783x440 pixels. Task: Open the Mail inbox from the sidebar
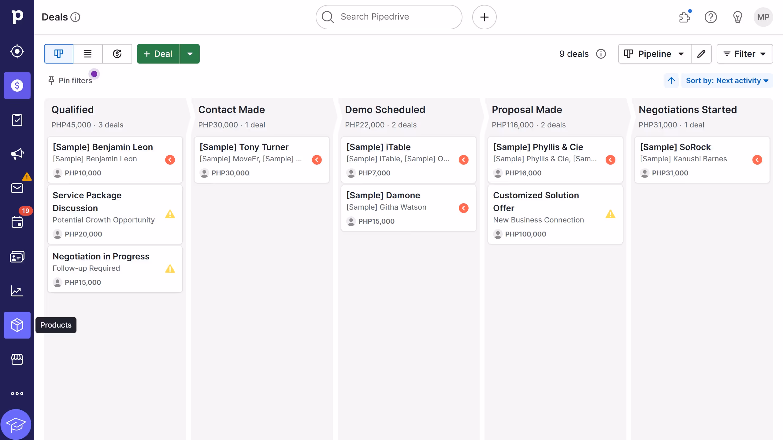(x=17, y=188)
